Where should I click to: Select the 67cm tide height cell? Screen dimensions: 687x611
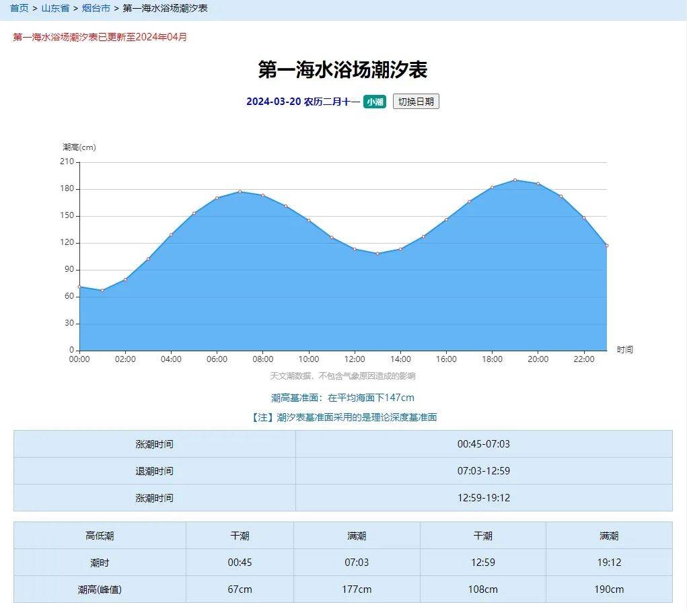coord(240,589)
